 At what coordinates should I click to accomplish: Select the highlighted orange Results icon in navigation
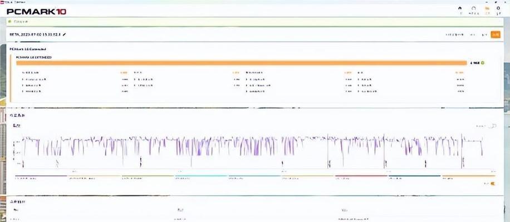pos(487,9)
